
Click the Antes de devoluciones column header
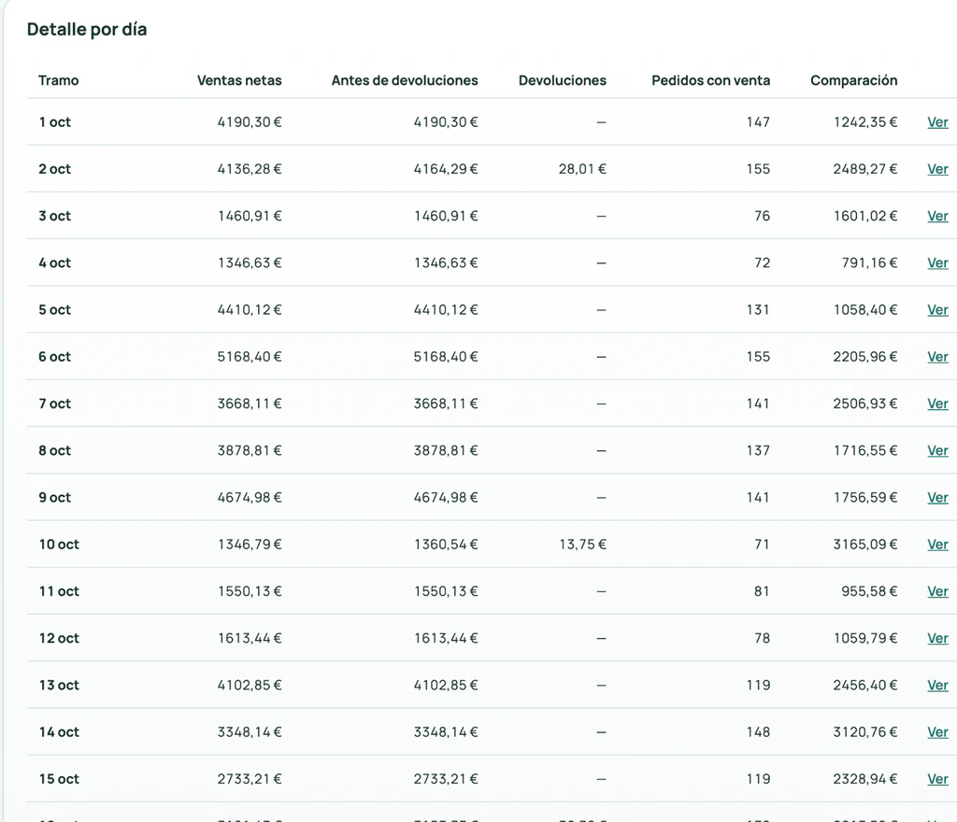[405, 80]
